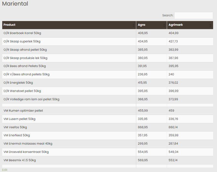Select row O/R Skaap afrond pellet 50kg

pyautogui.click(x=108, y=50)
